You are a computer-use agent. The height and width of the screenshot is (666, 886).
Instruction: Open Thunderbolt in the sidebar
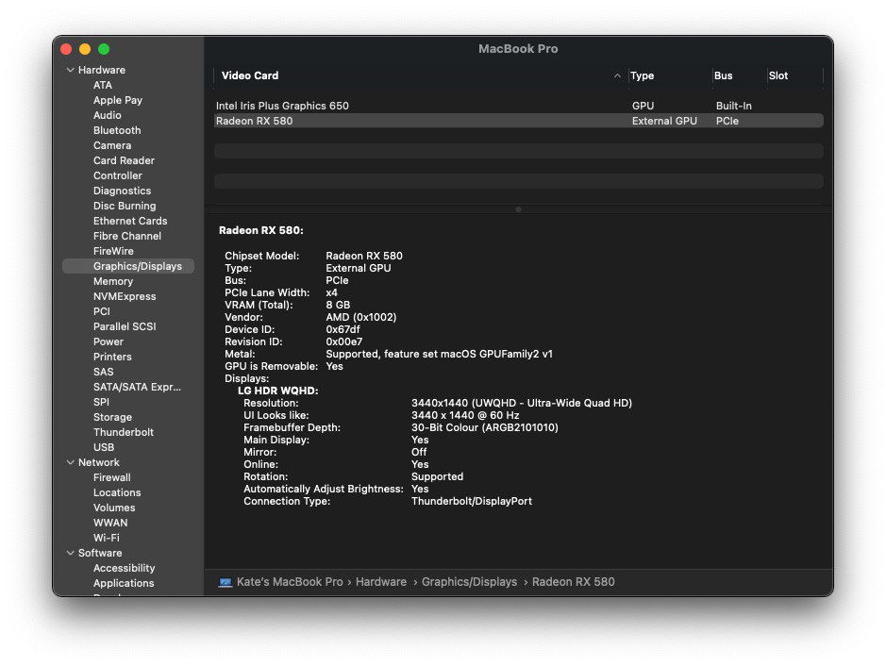(x=124, y=433)
